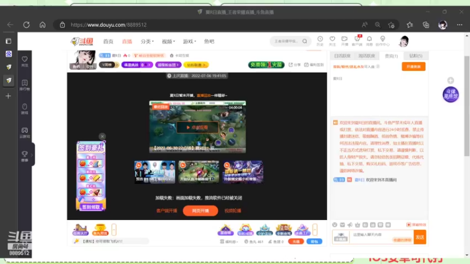The image size is (470, 264).
Task: Open the 首页 home nav item
Action: click(x=108, y=41)
